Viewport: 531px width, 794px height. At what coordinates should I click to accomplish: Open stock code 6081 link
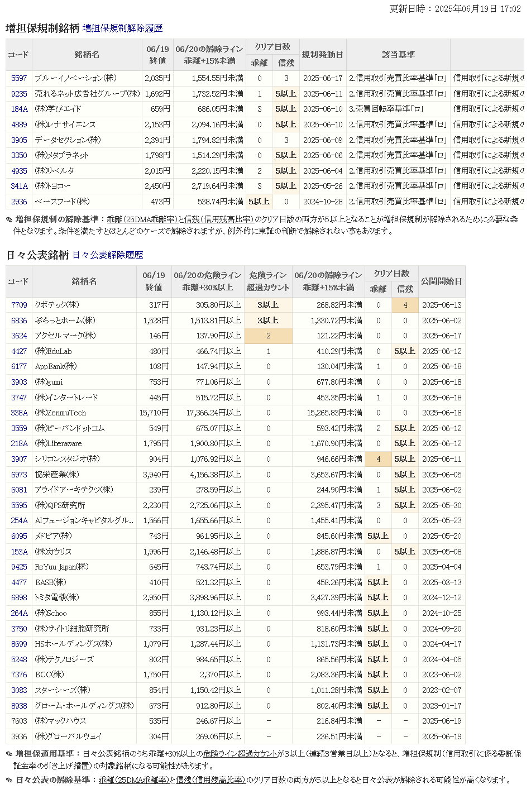[19, 490]
